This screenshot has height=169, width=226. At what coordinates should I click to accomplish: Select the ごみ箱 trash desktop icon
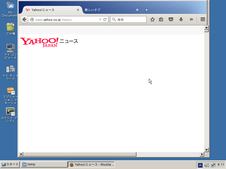tap(10, 29)
